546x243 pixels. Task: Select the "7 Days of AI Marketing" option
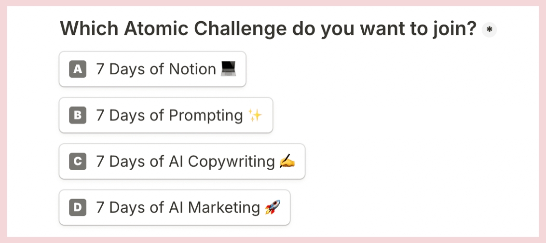(175, 207)
